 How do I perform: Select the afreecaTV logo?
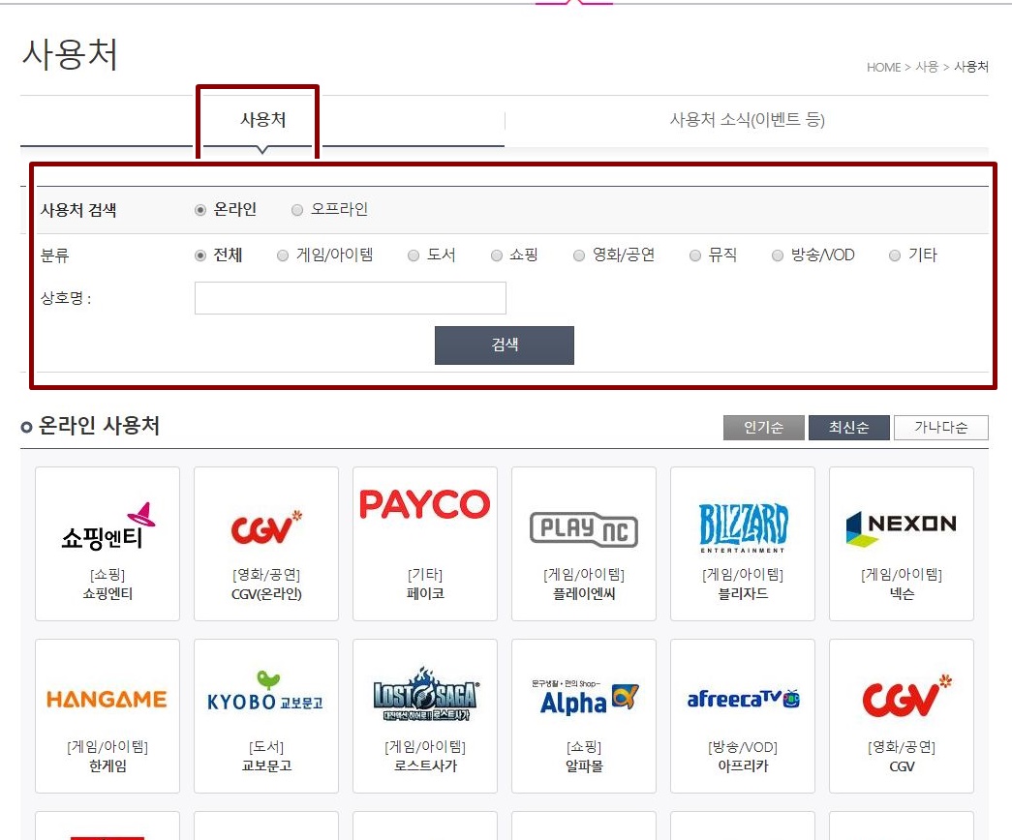point(744,699)
